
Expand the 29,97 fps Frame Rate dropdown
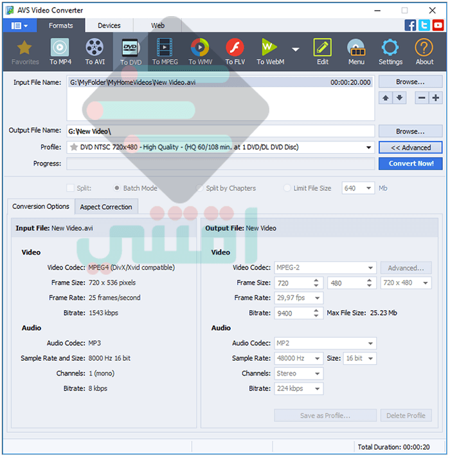pos(317,298)
